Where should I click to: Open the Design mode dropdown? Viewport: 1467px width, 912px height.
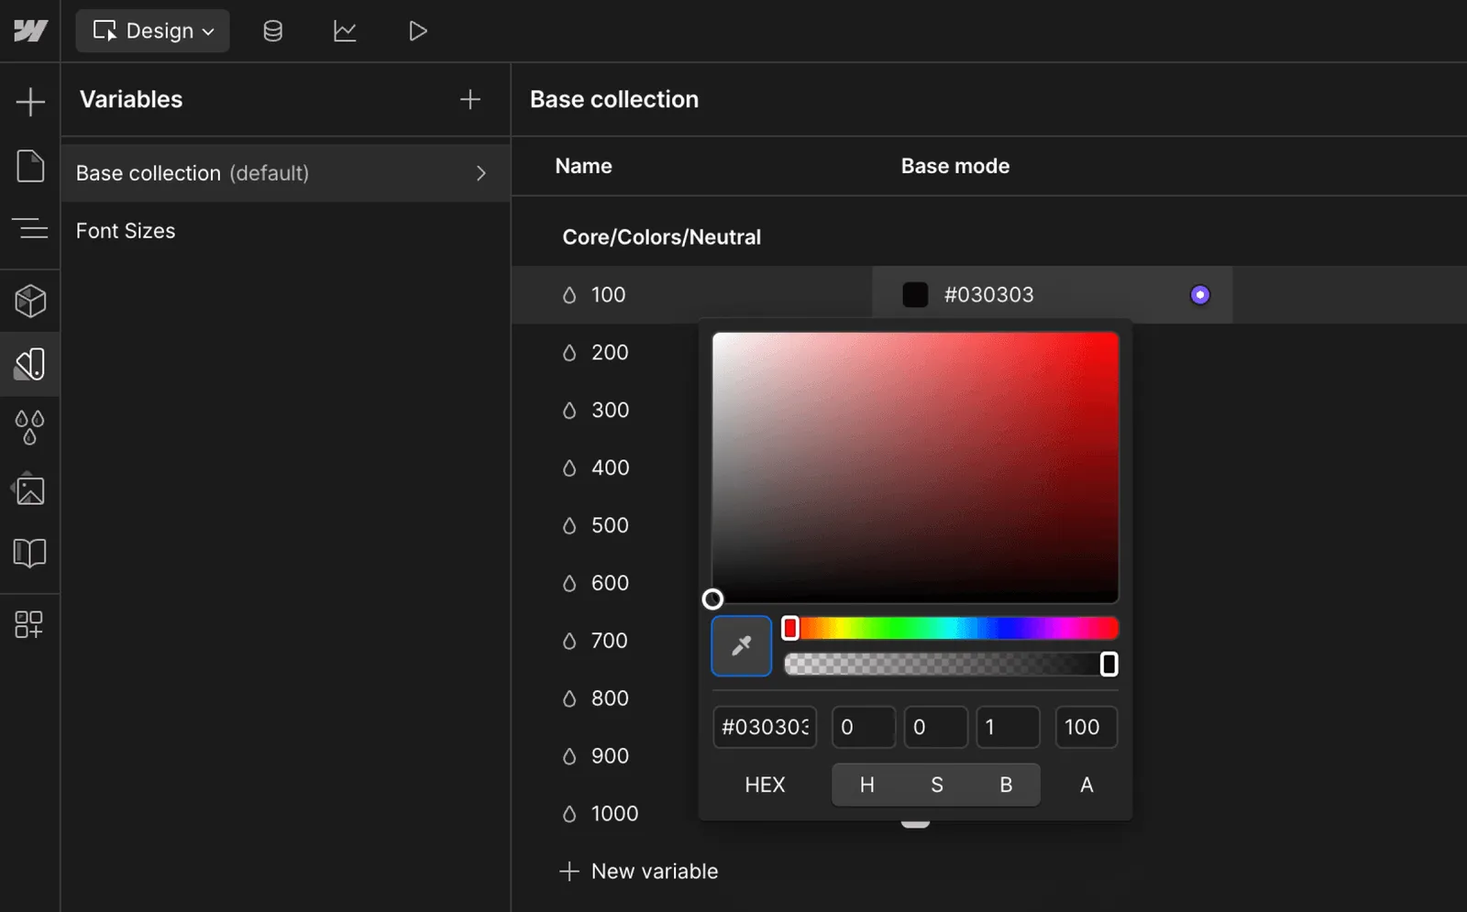(152, 30)
